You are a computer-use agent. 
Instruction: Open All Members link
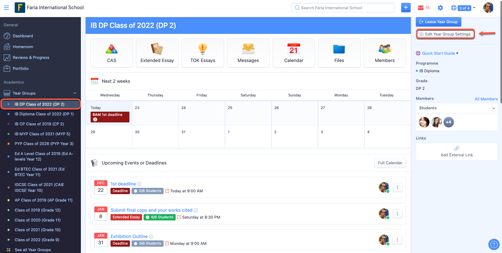[x=486, y=99]
